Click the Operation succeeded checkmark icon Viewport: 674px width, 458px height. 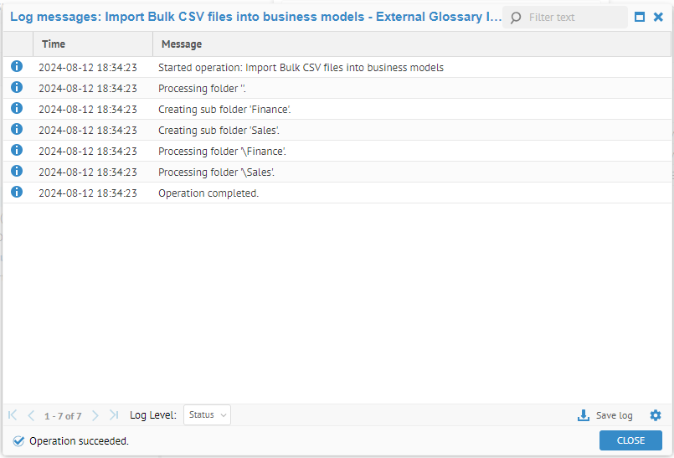pyautogui.click(x=18, y=440)
